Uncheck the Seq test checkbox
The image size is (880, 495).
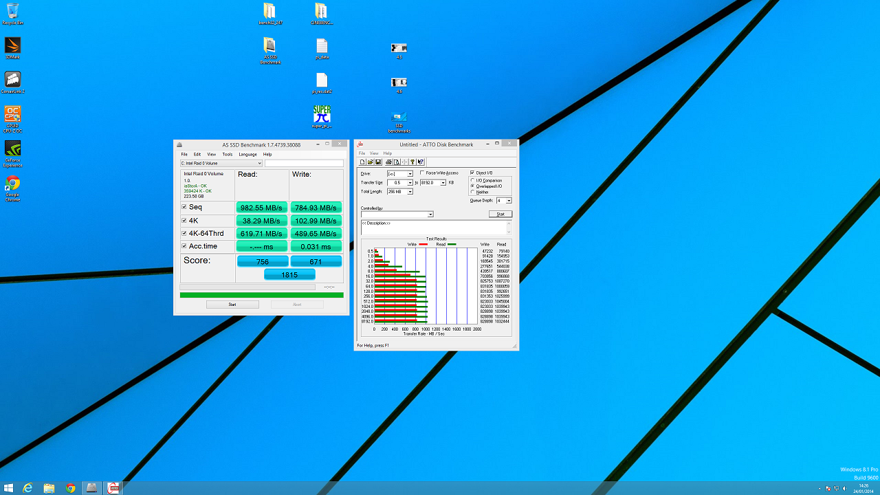tap(184, 207)
